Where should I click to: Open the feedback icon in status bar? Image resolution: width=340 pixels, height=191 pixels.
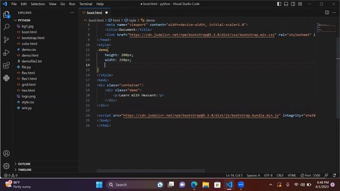[326, 176]
